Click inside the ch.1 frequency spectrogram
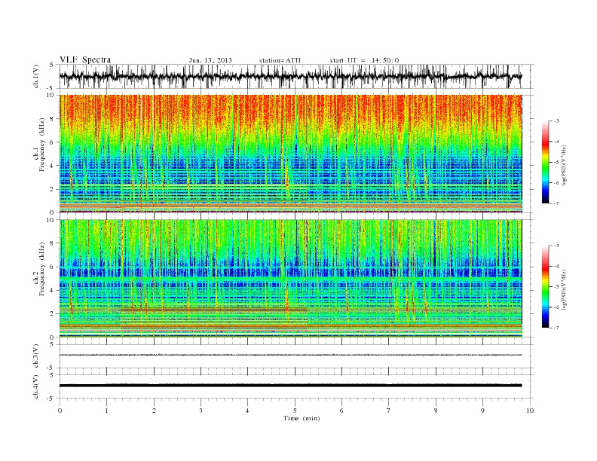Image resolution: width=597 pixels, height=461 pixels. pos(290,154)
